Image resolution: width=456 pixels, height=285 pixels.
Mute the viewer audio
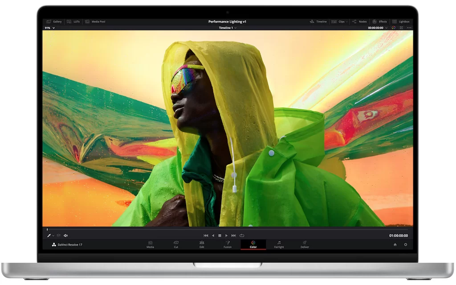coord(65,236)
